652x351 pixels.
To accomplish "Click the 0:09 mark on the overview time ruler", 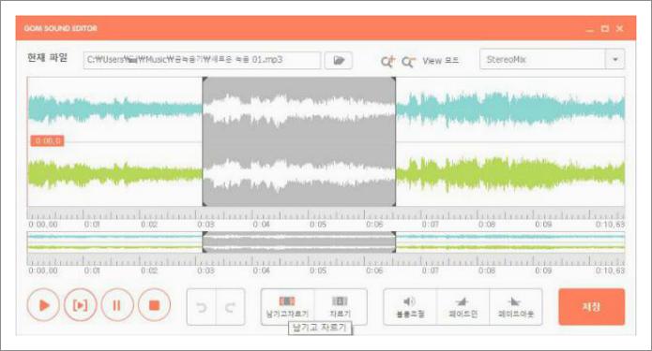I will coord(543,271).
